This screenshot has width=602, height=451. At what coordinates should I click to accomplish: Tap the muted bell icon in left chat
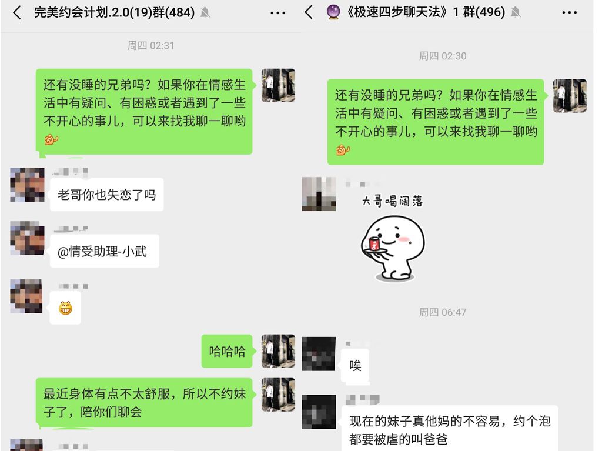pyautogui.click(x=205, y=13)
